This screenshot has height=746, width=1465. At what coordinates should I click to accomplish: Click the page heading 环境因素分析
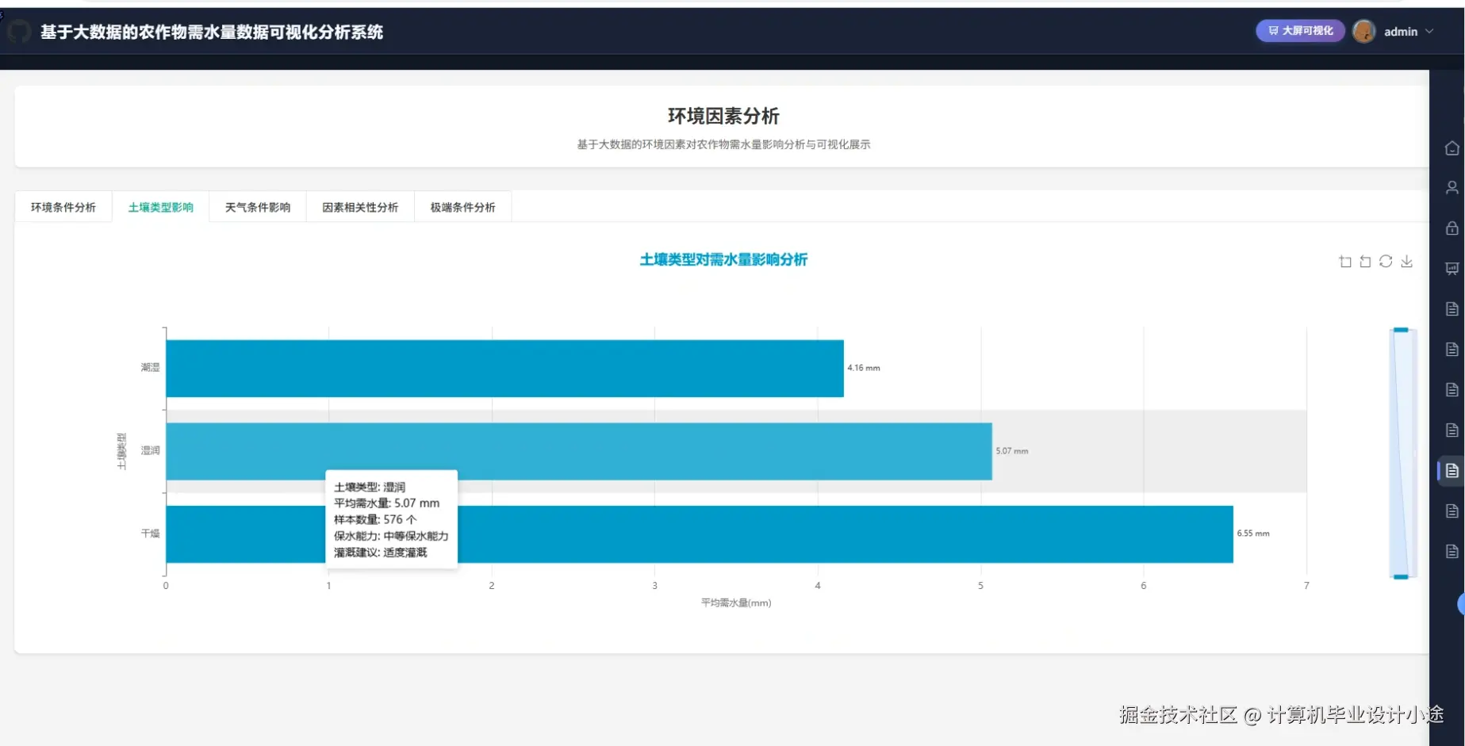[723, 117]
